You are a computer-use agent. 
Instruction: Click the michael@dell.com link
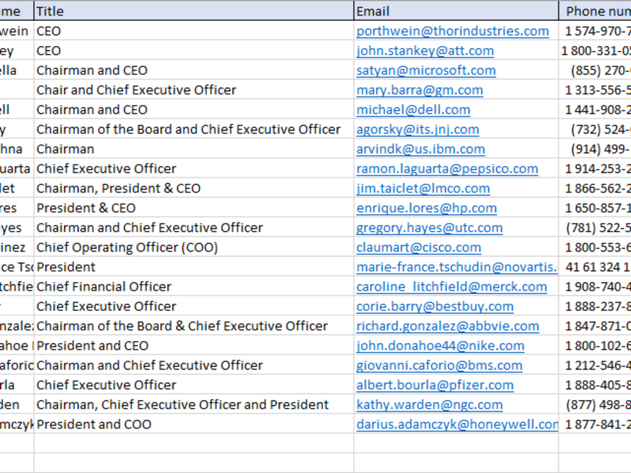click(413, 110)
